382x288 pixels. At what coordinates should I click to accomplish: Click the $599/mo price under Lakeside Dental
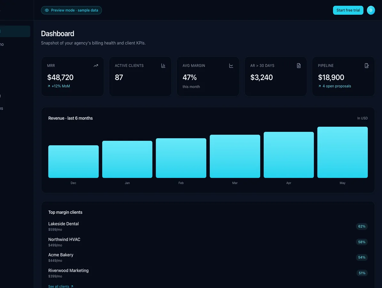point(55,229)
